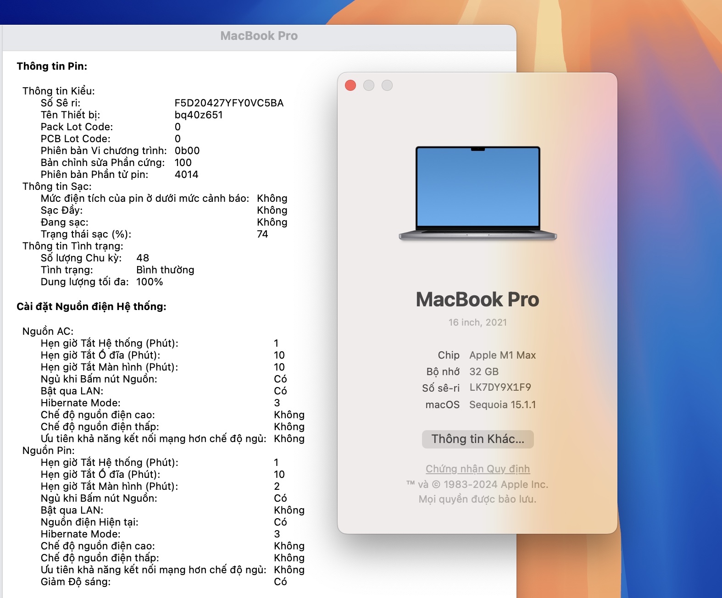The image size is (722, 598).
Task: Click the disabled minimize button
Action: (x=369, y=85)
